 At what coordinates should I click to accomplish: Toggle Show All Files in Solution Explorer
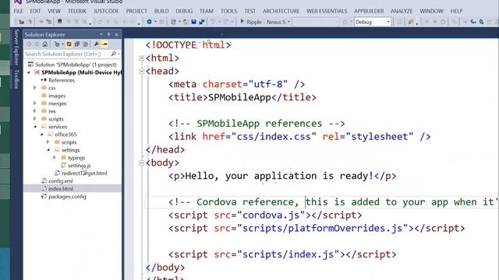tap(85, 44)
